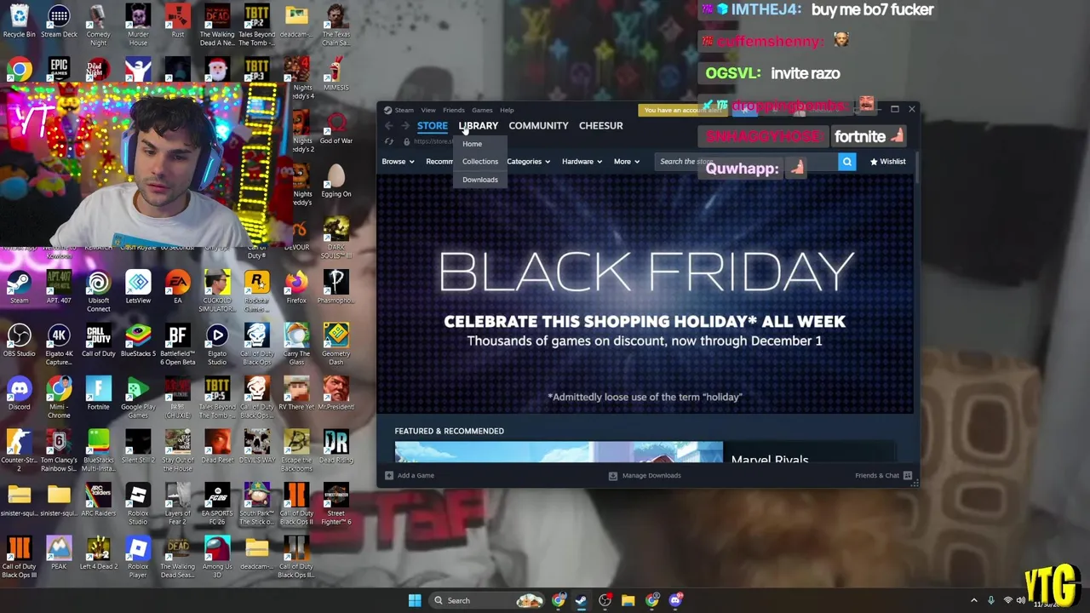Viewport: 1090px width, 613px height.
Task: Open the Steam desktop shortcut
Action: click(19, 287)
